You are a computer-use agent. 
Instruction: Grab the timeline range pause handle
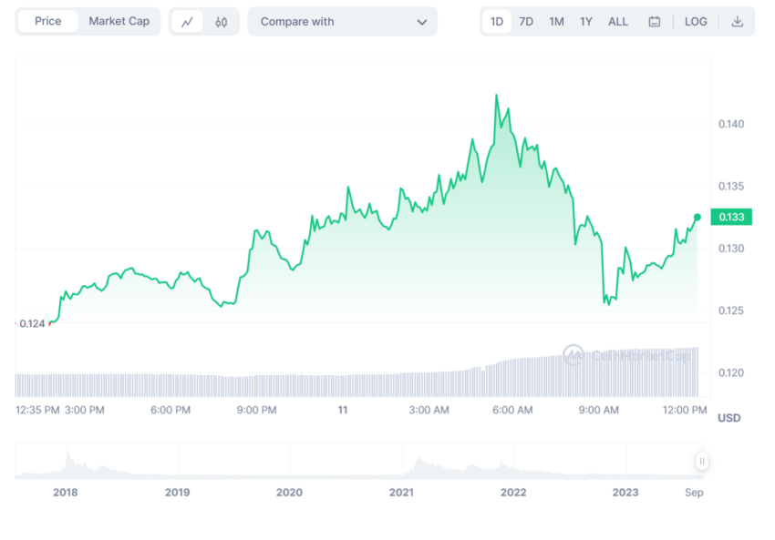tap(701, 461)
